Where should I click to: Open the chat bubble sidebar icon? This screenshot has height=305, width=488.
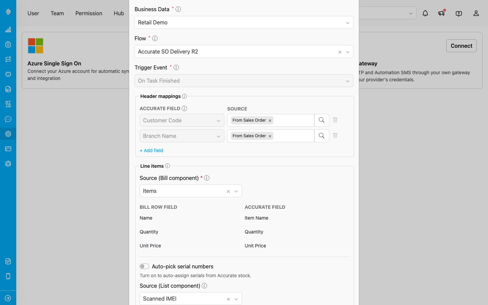[8, 119]
